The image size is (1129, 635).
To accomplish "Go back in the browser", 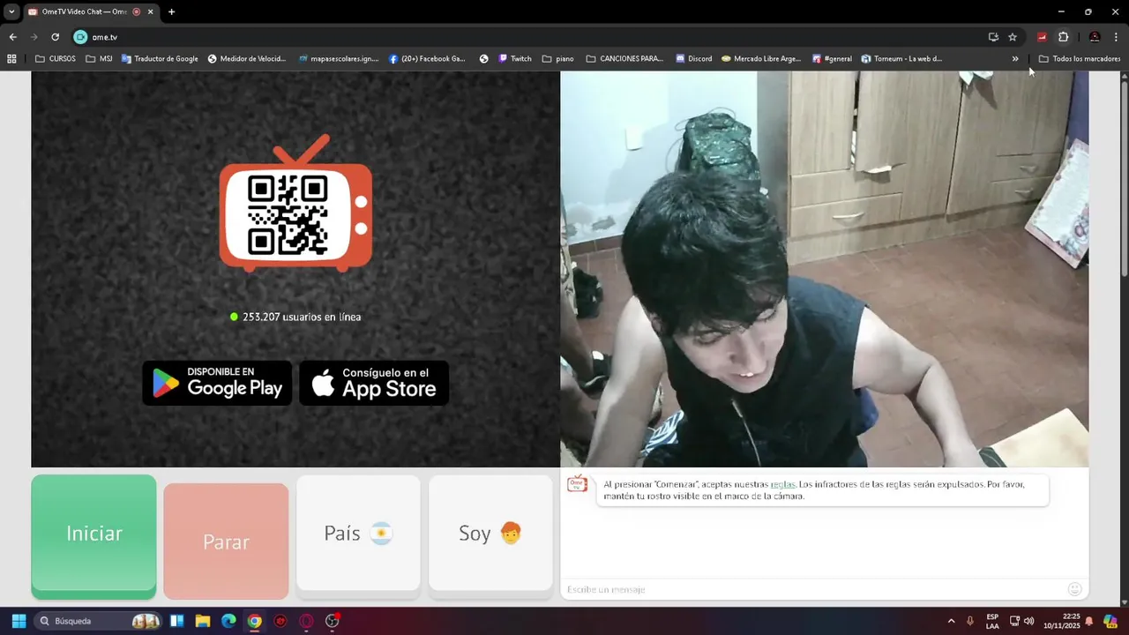I will click(12, 37).
